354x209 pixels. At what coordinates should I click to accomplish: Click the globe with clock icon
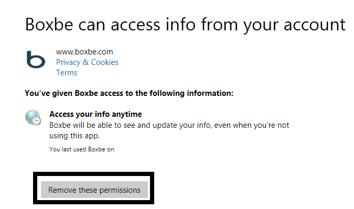coord(33,117)
